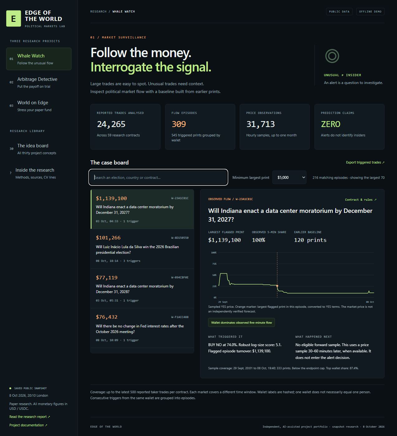
Task: Select the $76,432 Fed interest rates episode
Action: 142,328
